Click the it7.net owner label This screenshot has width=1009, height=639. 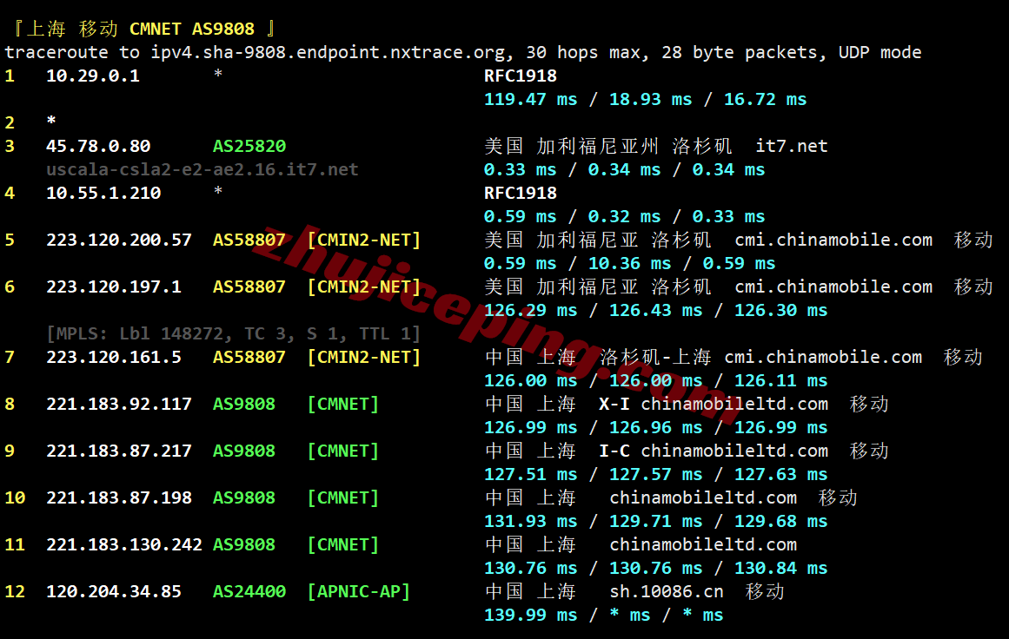[791, 146]
